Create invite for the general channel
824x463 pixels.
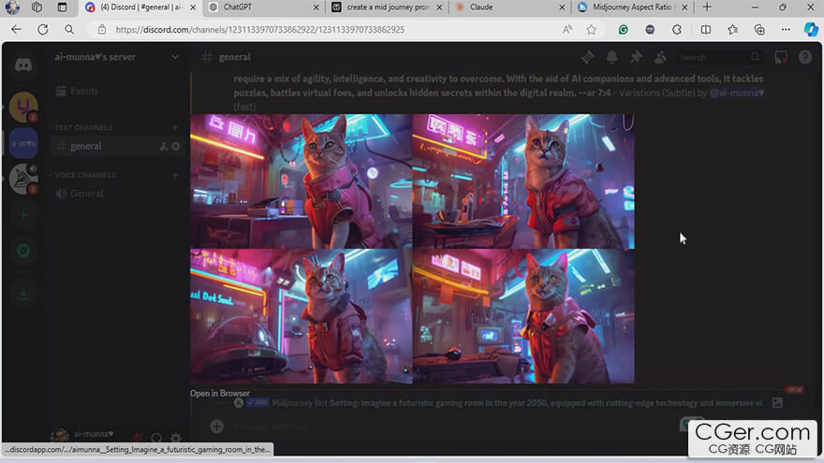click(164, 147)
